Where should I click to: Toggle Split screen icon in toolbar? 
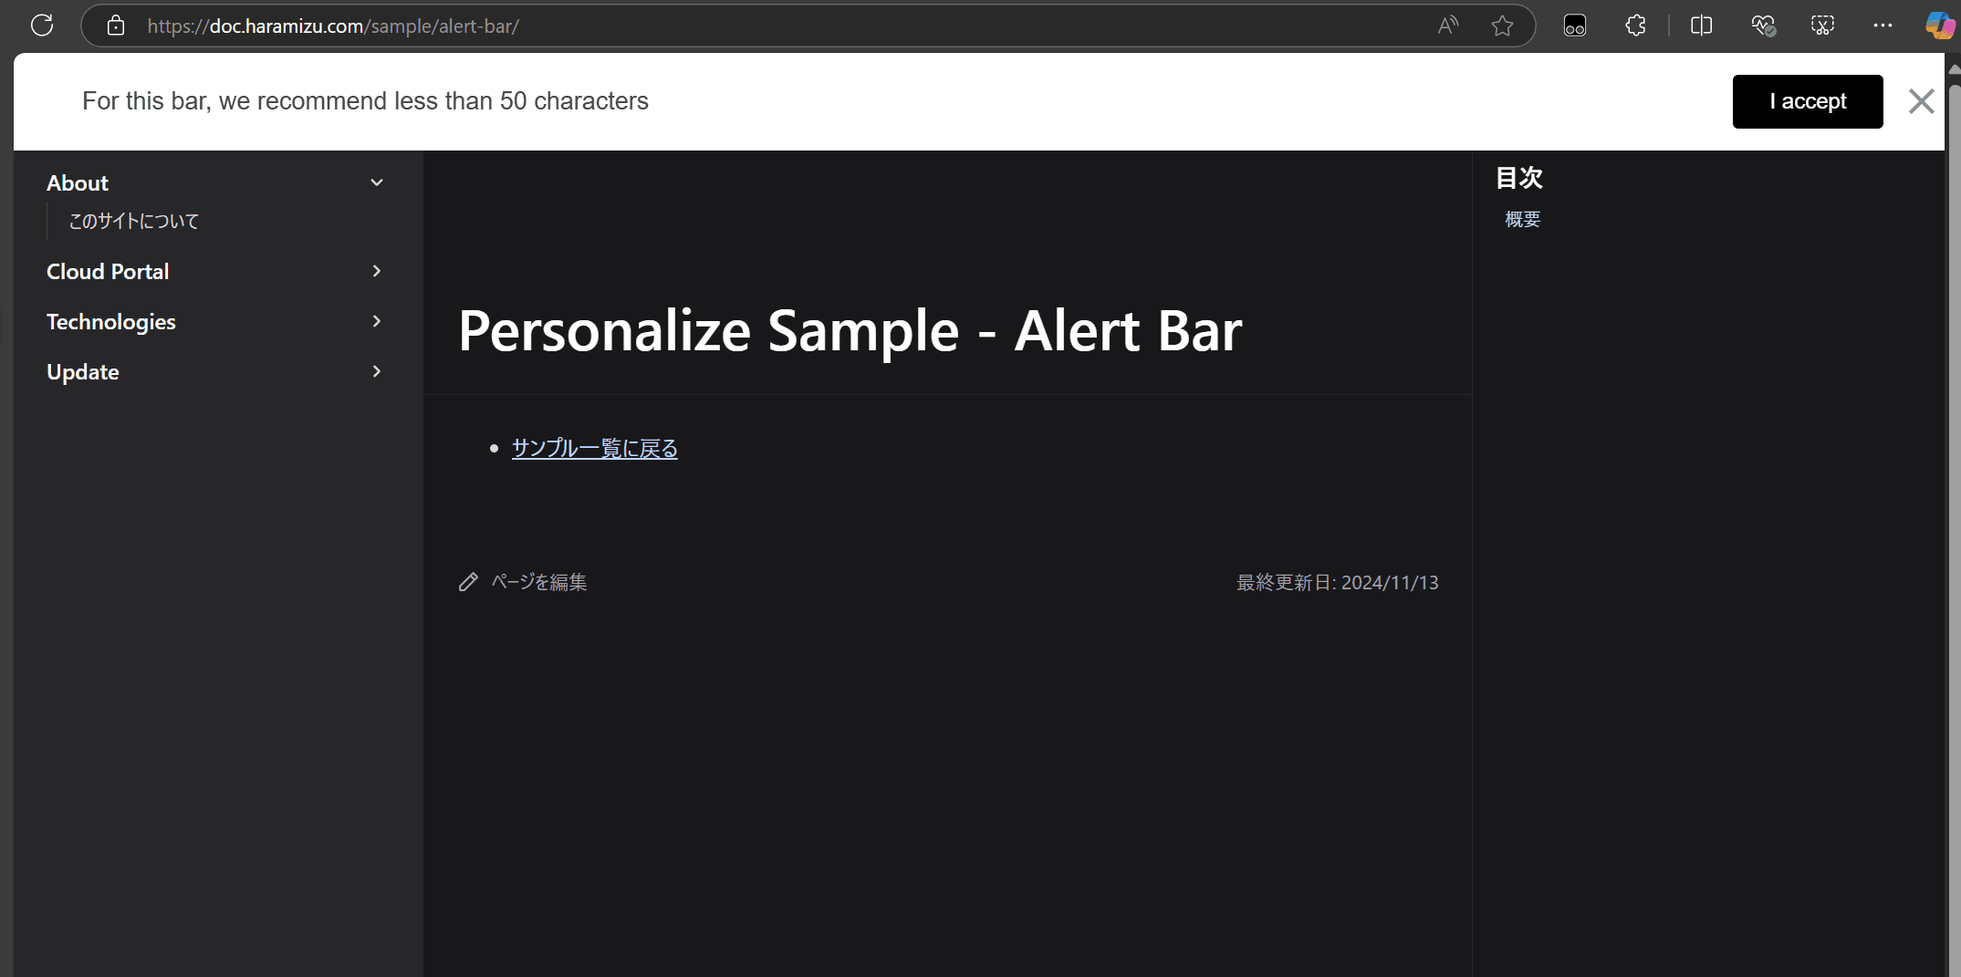[1701, 26]
